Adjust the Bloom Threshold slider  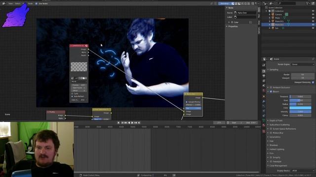point(300,96)
